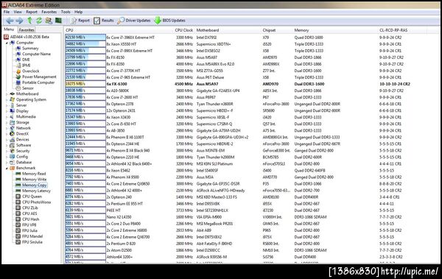The image size is (442, 279).
Task: Select Power Management in the tree
Action: pyautogui.click(x=36, y=77)
